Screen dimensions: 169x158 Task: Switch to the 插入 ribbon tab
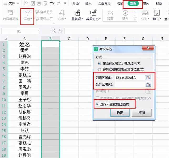coord(89,4)
